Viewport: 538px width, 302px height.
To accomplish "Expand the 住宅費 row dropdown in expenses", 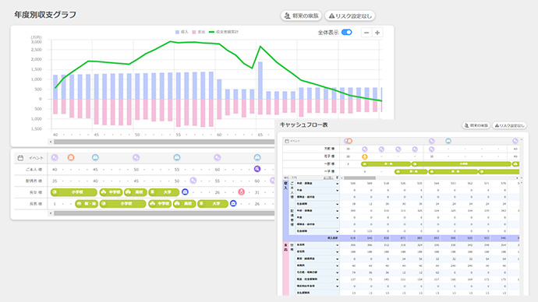I will click(x=338, y=252).
